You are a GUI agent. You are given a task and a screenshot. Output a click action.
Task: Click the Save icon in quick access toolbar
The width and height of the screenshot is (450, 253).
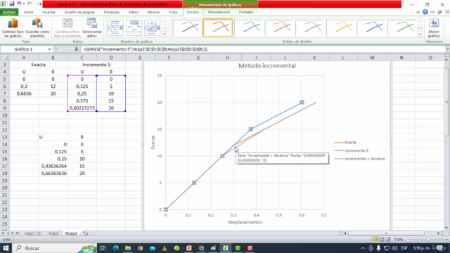12,4
